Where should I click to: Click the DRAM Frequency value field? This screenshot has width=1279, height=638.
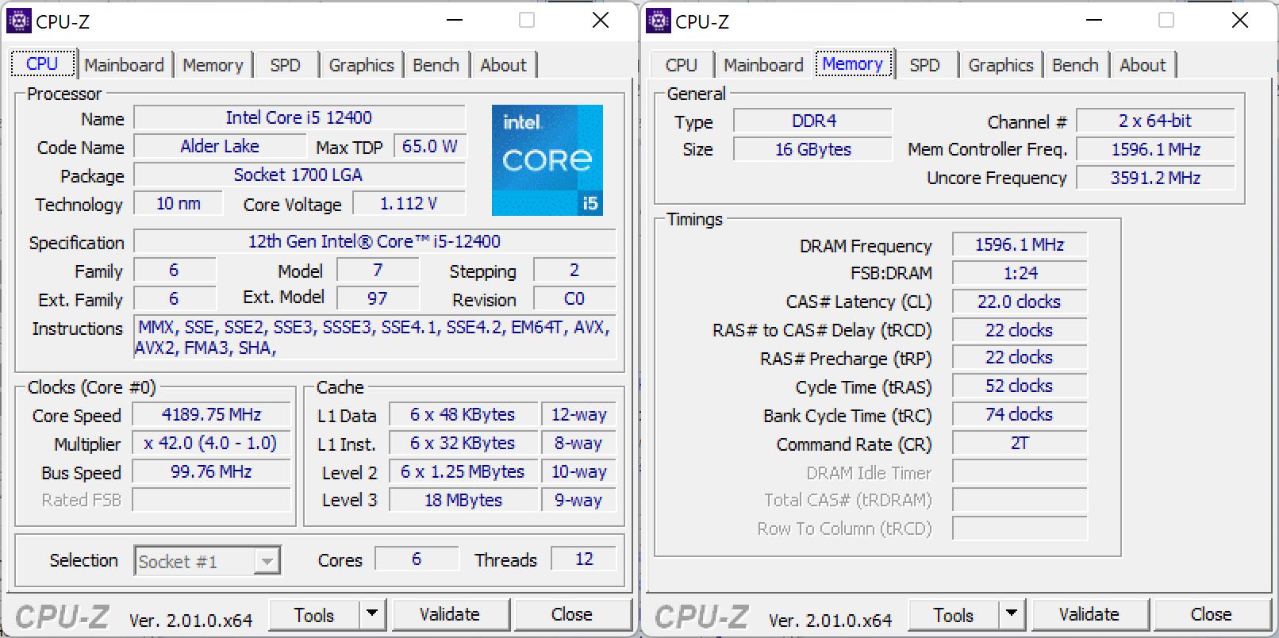(x=1019, y=244)
